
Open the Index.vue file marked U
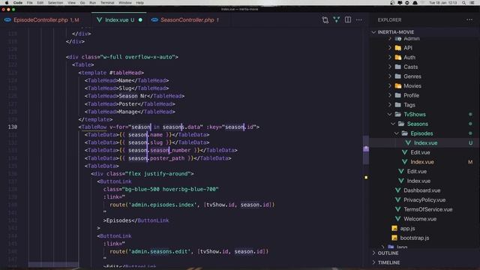(x=425, y=142)
